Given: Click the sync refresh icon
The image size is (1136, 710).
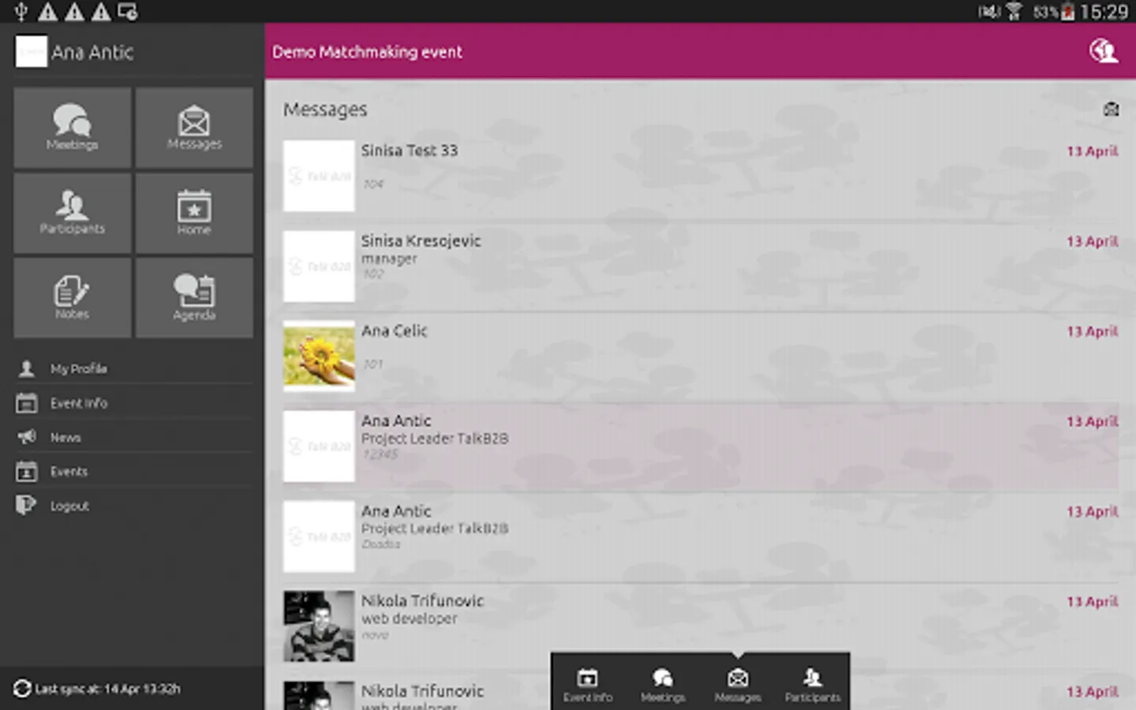Looking at the screenshot, I should 23,689.
